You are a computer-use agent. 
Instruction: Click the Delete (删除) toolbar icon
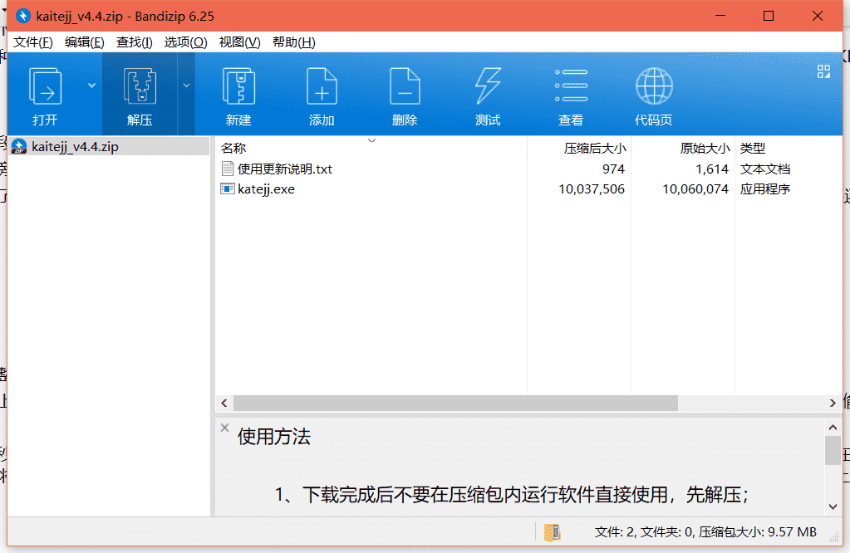coord(405,86)
